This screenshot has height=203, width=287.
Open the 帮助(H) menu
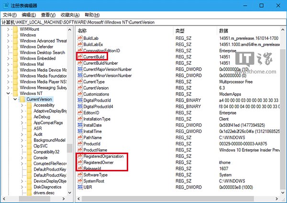[x=92, y=15]
